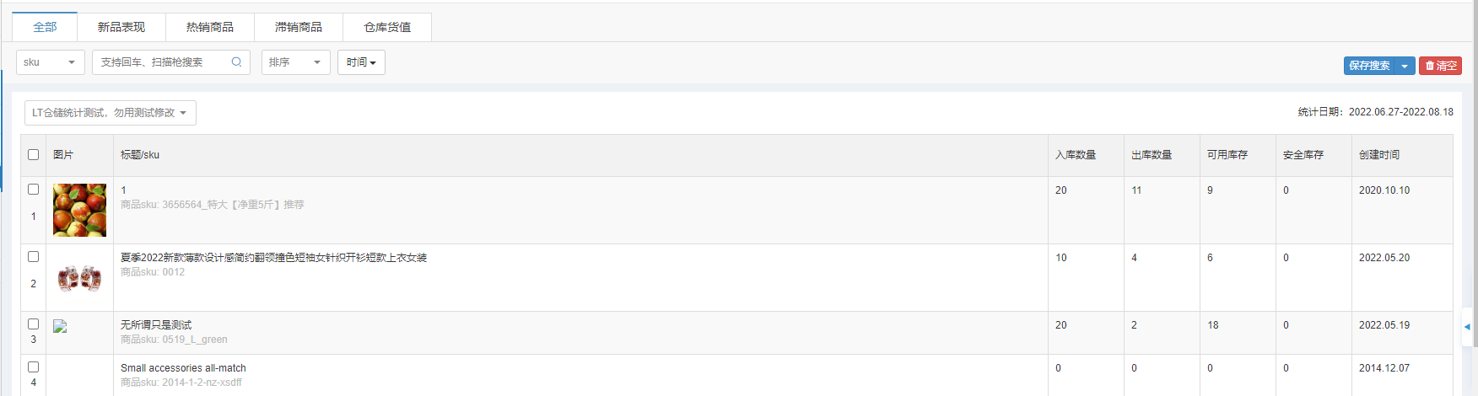Select the checkbox for row 3

point(34,324)
